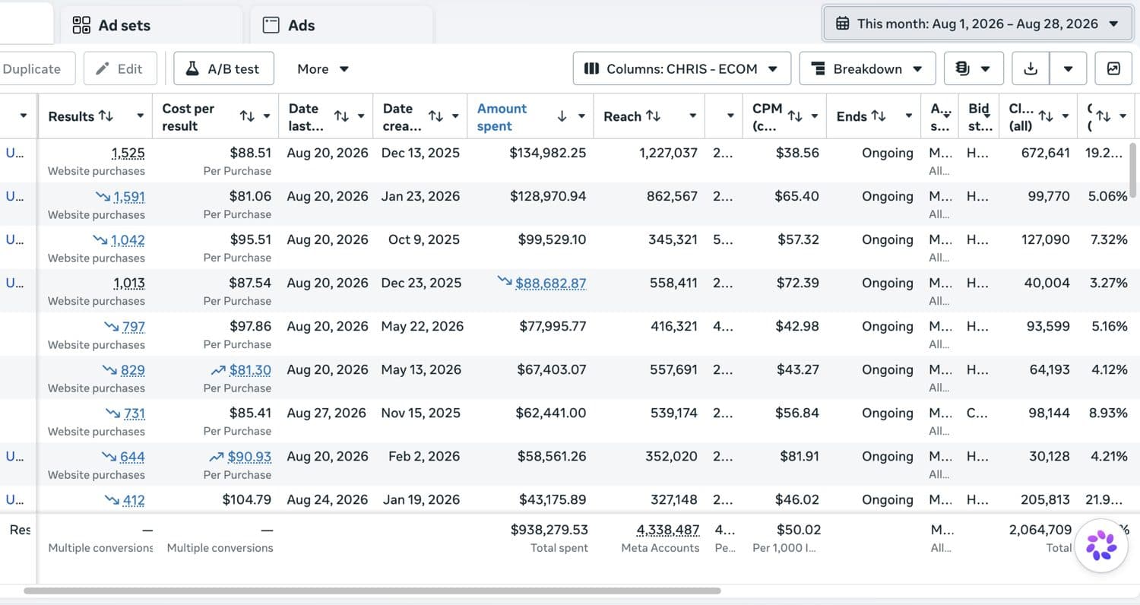
Task: Open Reach column options caret
Action: coord(692,116)
